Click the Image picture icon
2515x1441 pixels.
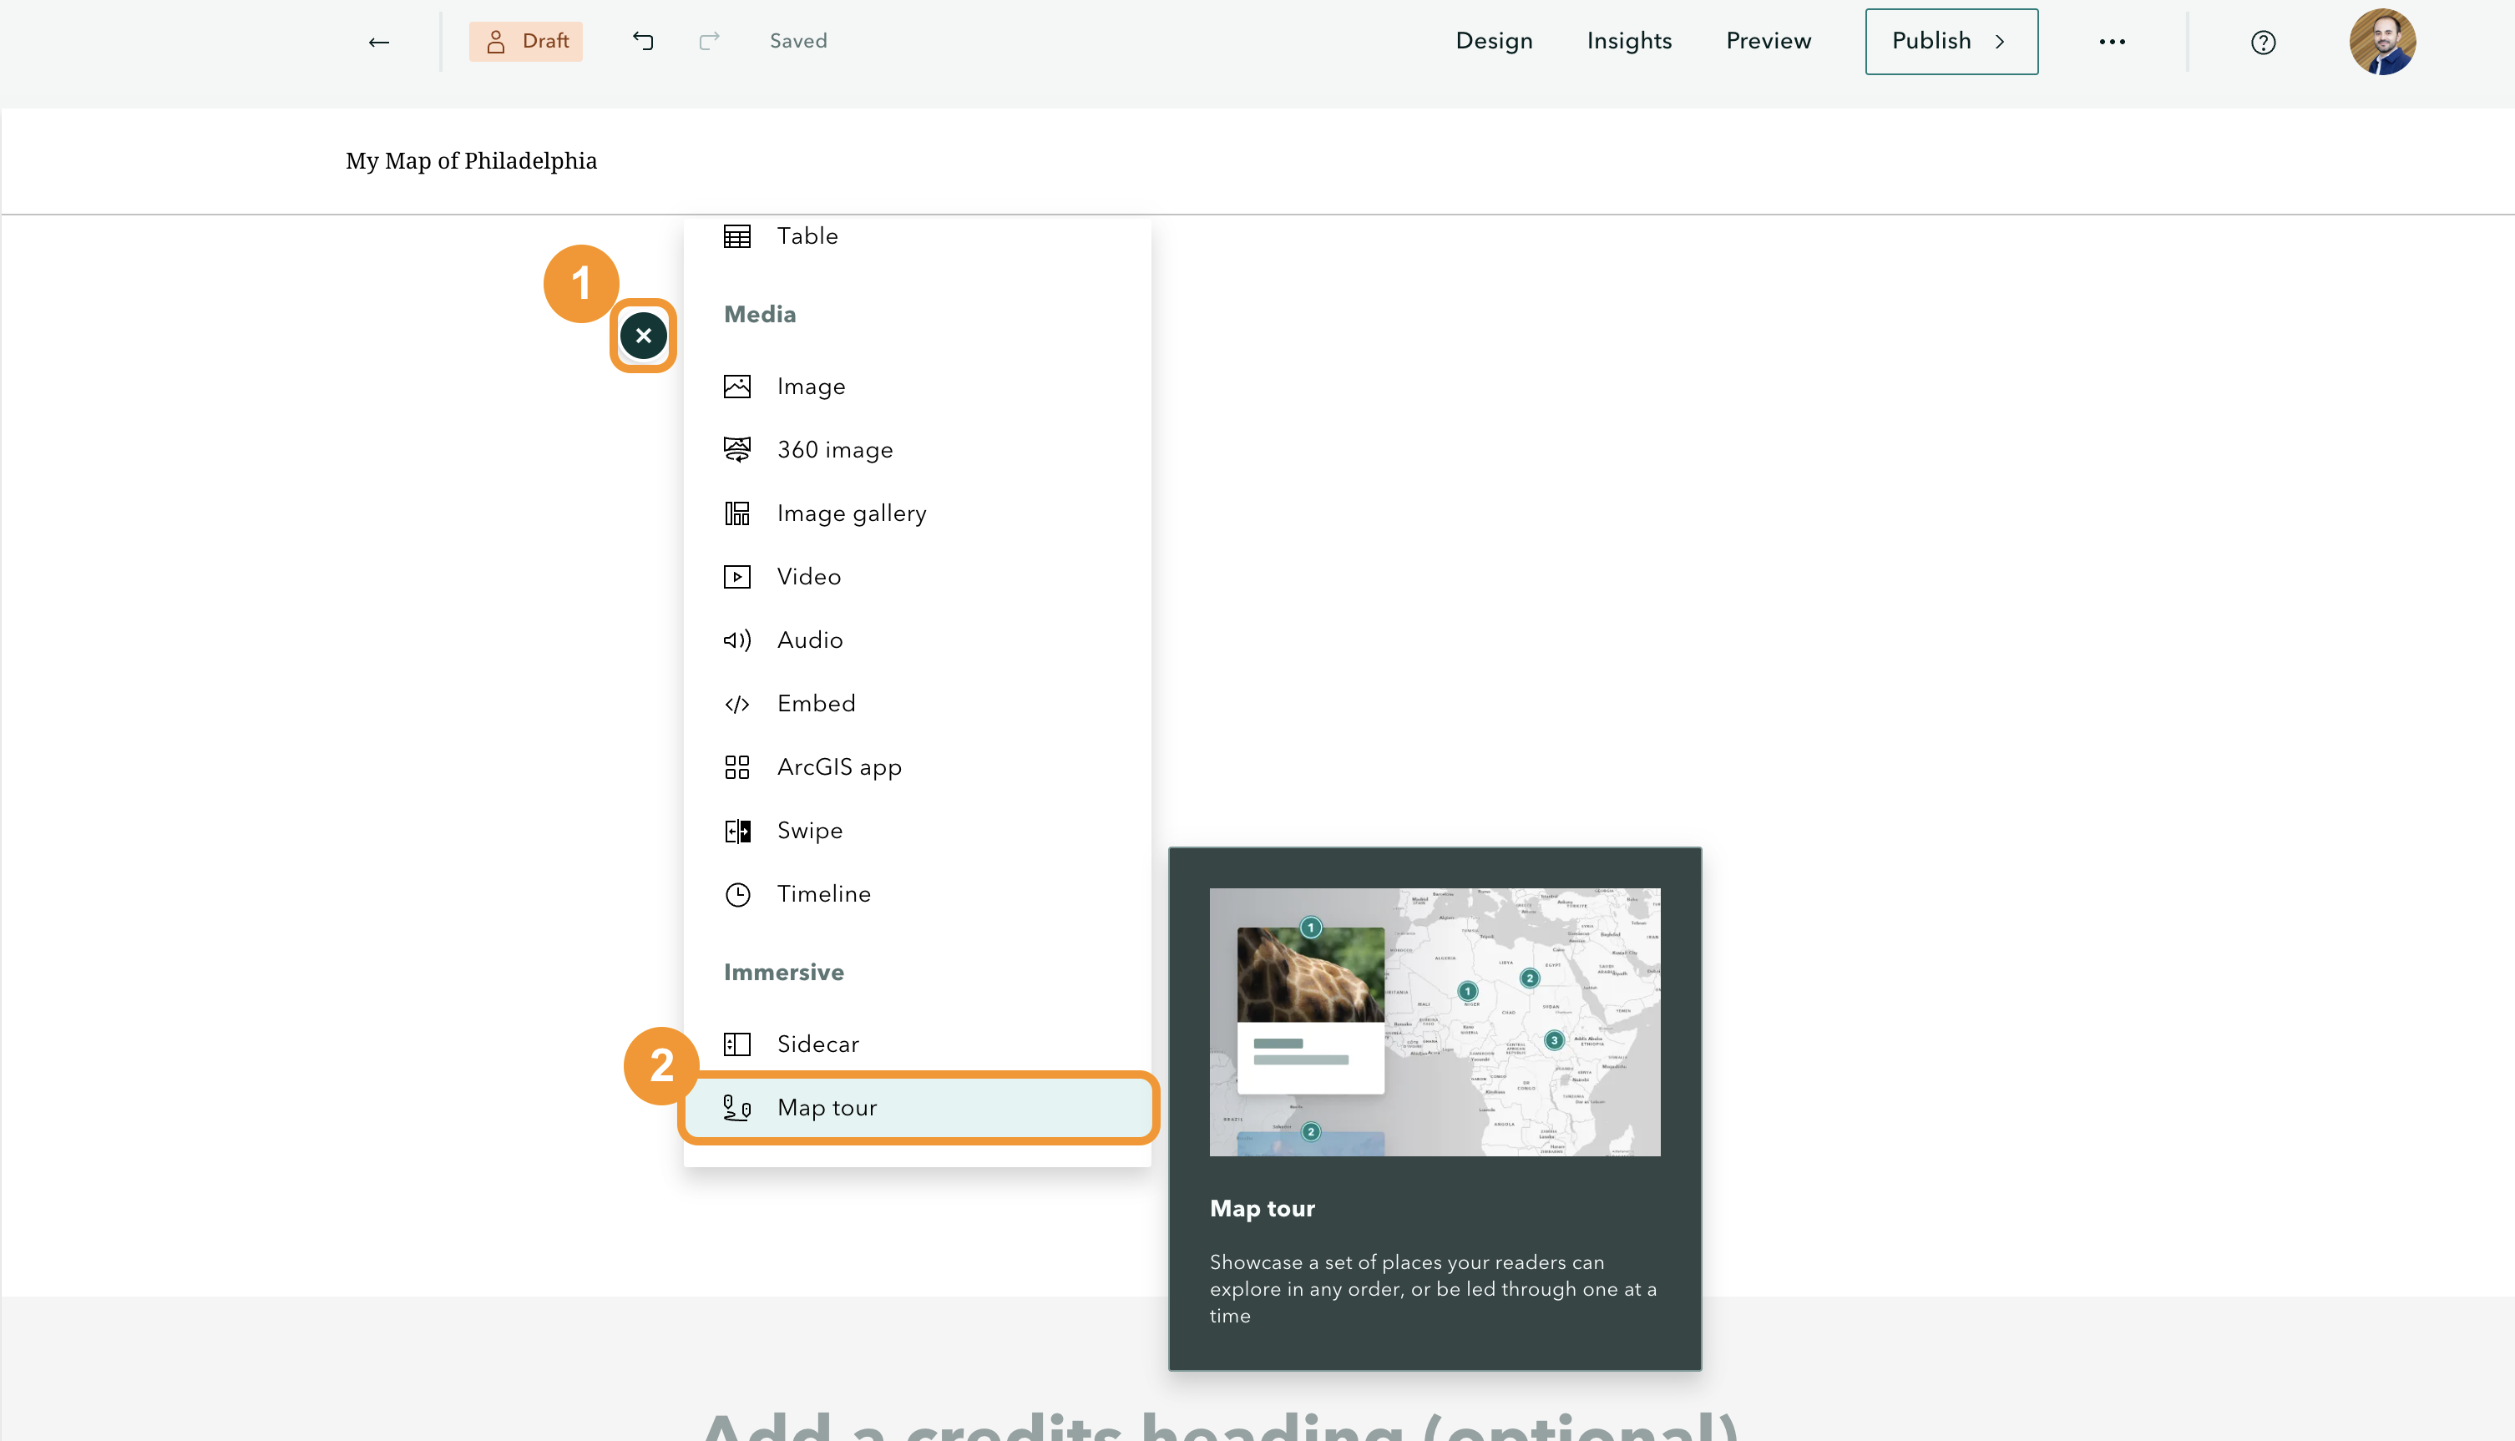pos(737,386)
